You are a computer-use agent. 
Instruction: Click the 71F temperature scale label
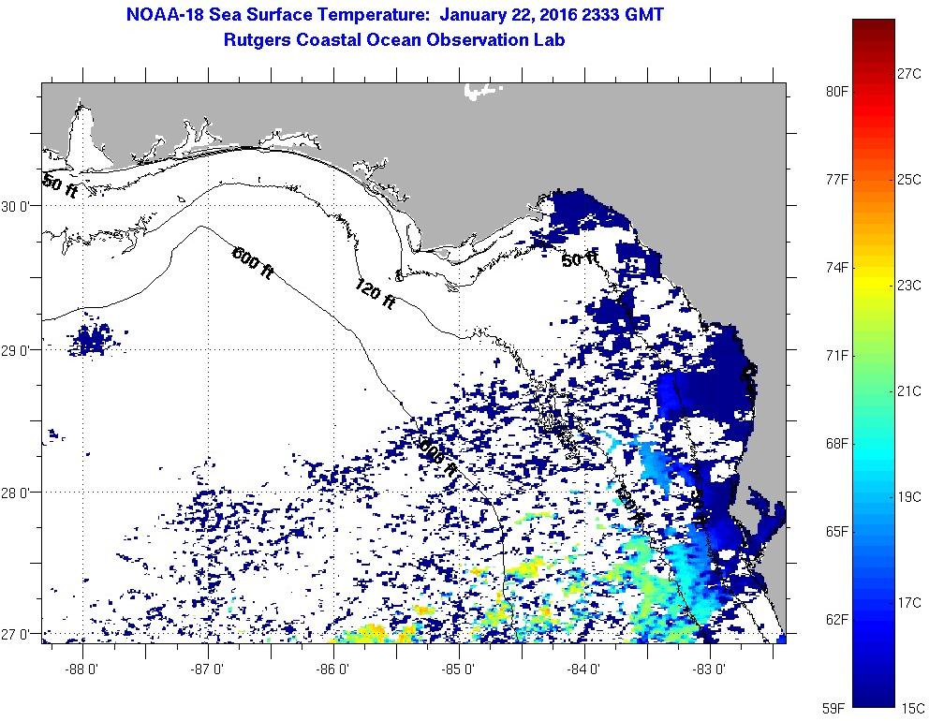836,356
